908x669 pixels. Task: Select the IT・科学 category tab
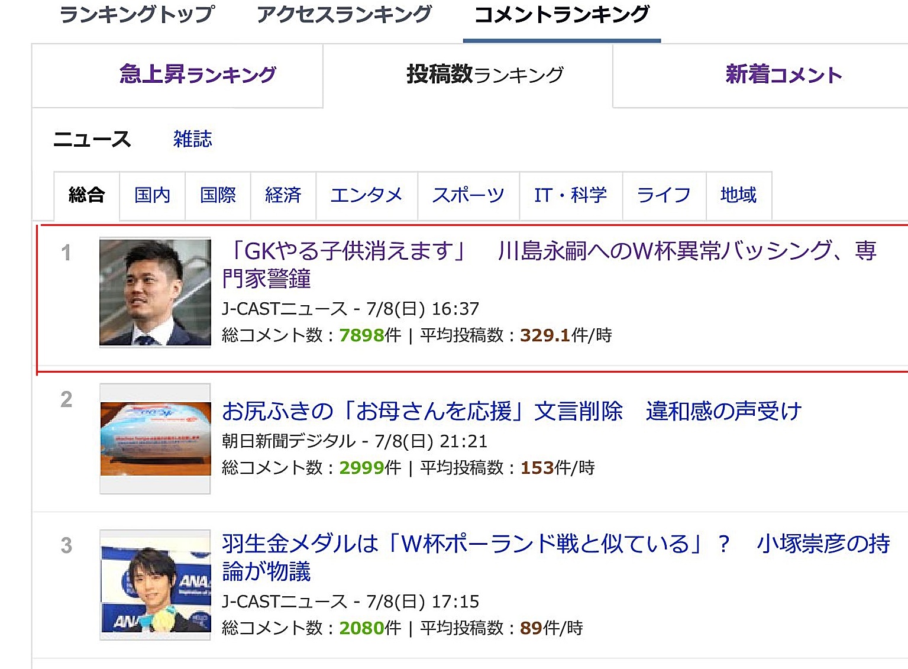570,195
